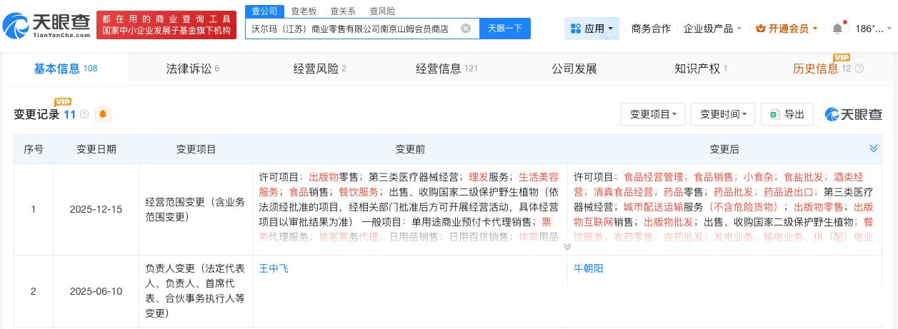Click the 经营范围变更 item cell
This screenshot has height=329, width=898.
196,210
